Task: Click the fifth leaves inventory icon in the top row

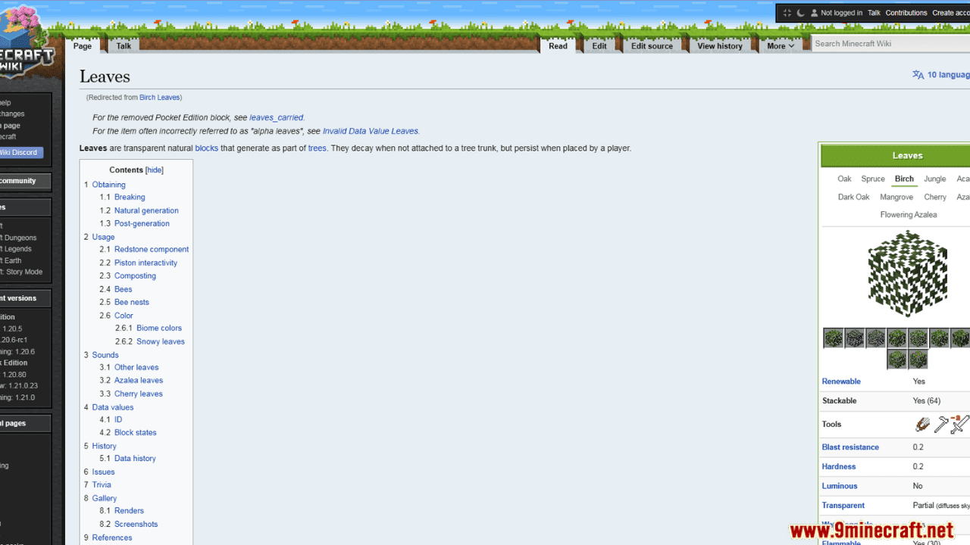Action: click(x=918, y=338)
